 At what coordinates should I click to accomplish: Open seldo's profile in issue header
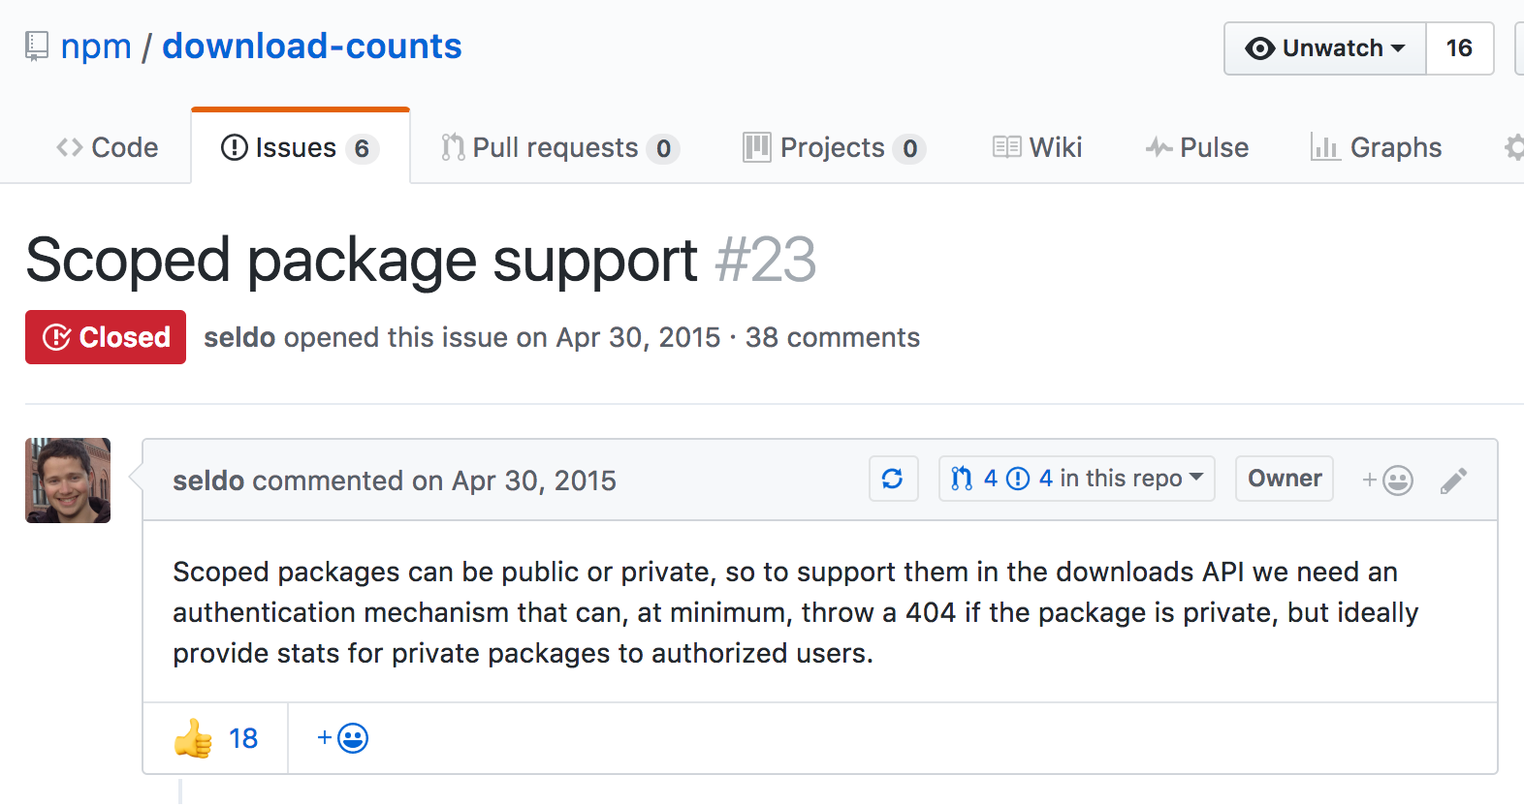239,337
